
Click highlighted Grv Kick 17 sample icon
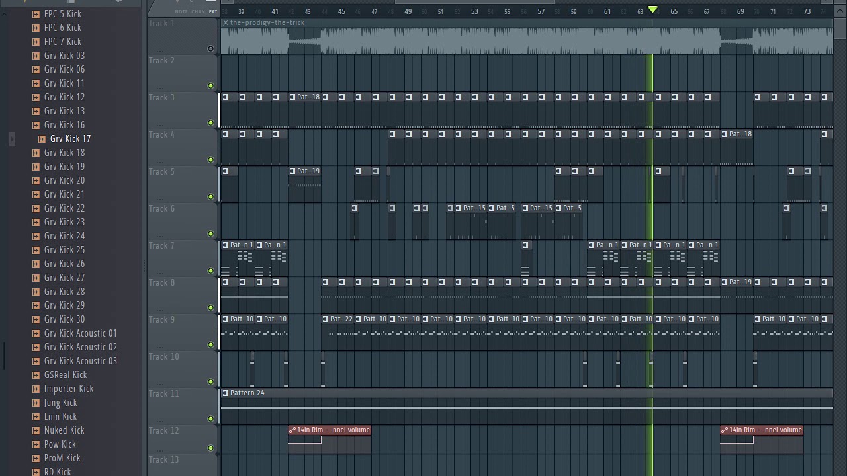[x=42, y=139]
